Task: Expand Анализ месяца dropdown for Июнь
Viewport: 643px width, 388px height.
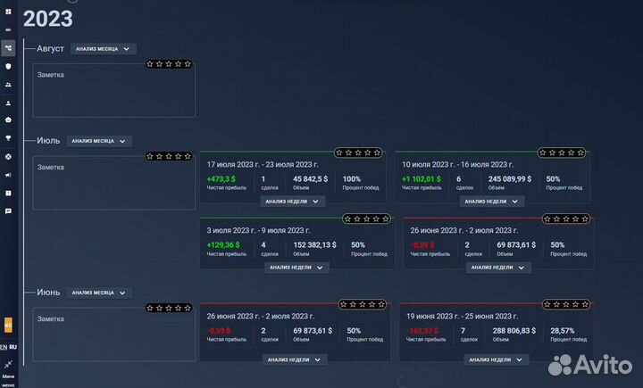Action: point(99,293)
